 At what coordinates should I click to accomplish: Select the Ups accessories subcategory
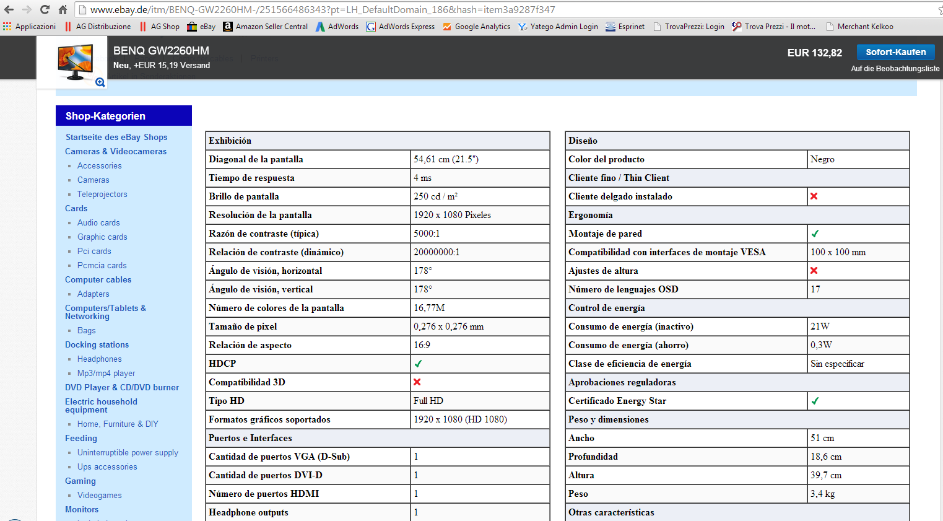pos(107,466)
